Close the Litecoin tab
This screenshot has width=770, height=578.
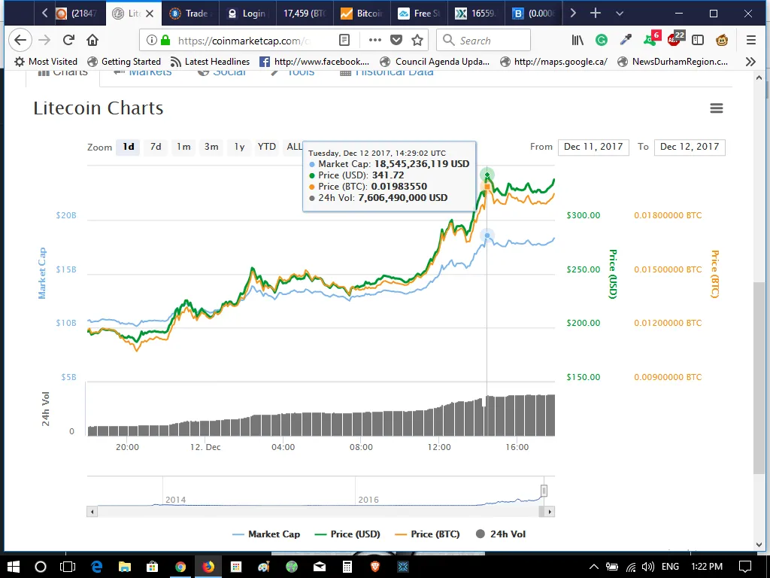pos(150,14)
